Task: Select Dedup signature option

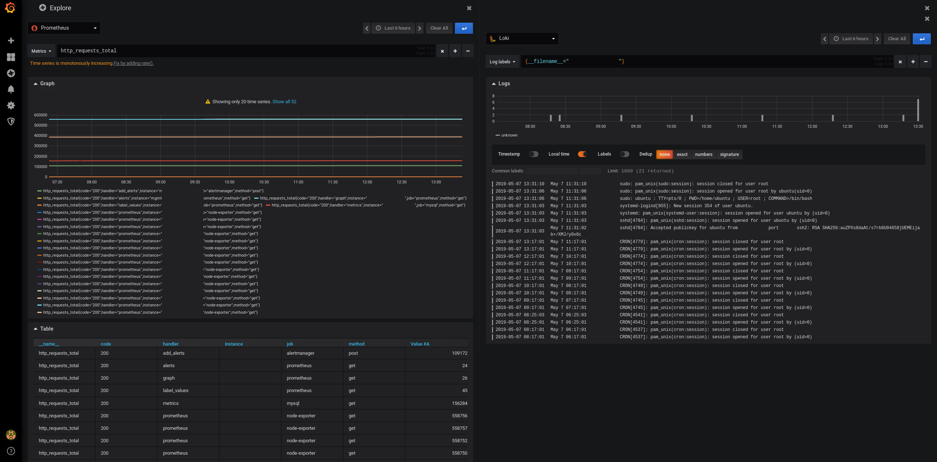Action: tap(729, 154)
